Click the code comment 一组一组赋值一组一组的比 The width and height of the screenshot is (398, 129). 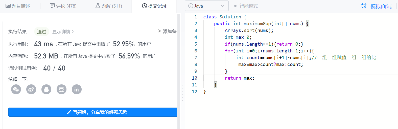pos(344,58)
